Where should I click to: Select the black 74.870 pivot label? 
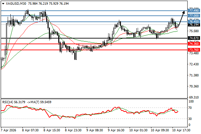(193, 38)
